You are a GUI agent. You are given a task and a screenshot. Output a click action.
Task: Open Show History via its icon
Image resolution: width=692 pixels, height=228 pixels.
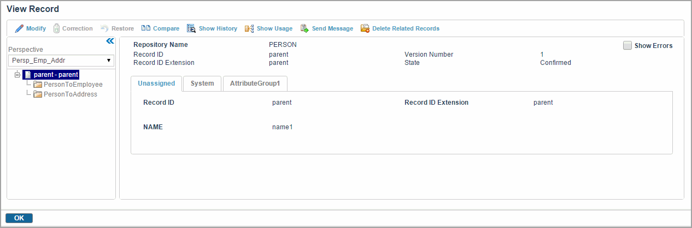tap(191, 28)
